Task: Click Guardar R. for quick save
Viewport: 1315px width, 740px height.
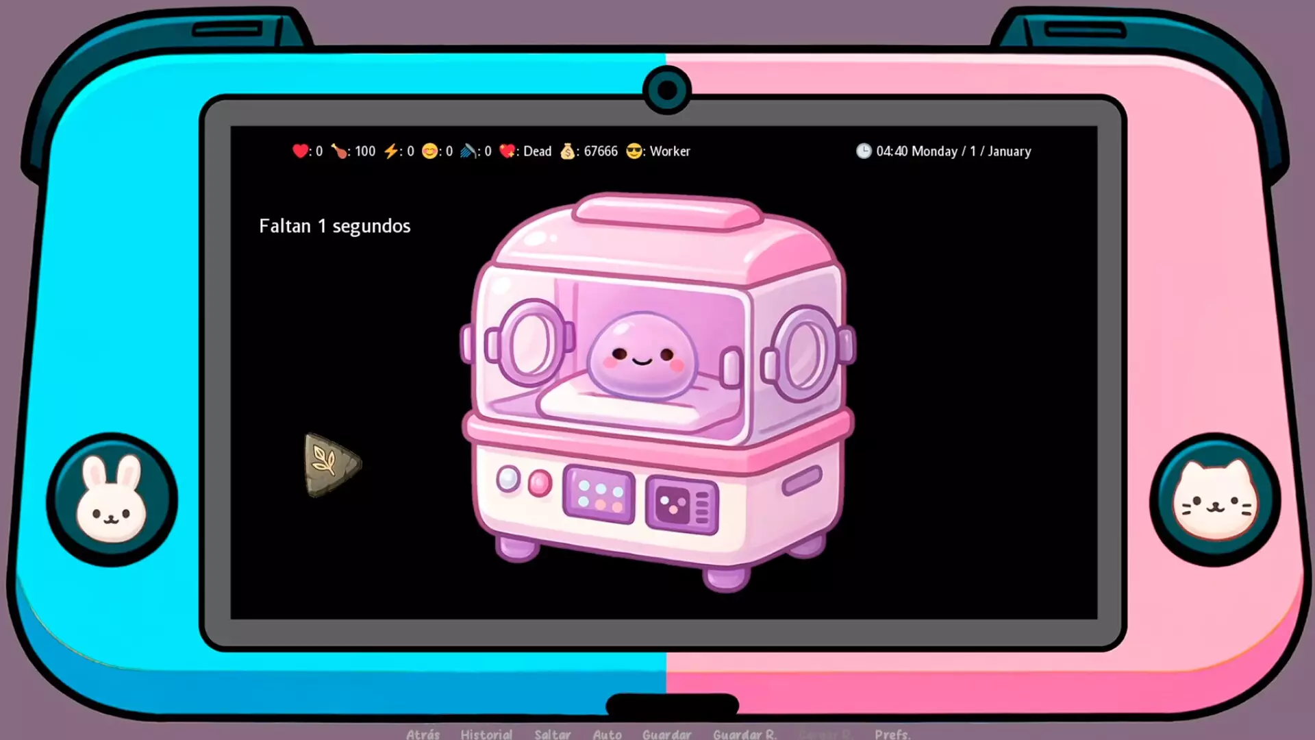Action: tap(744, 734)
